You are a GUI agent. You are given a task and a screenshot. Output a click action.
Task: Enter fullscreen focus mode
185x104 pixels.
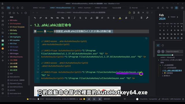132,18
